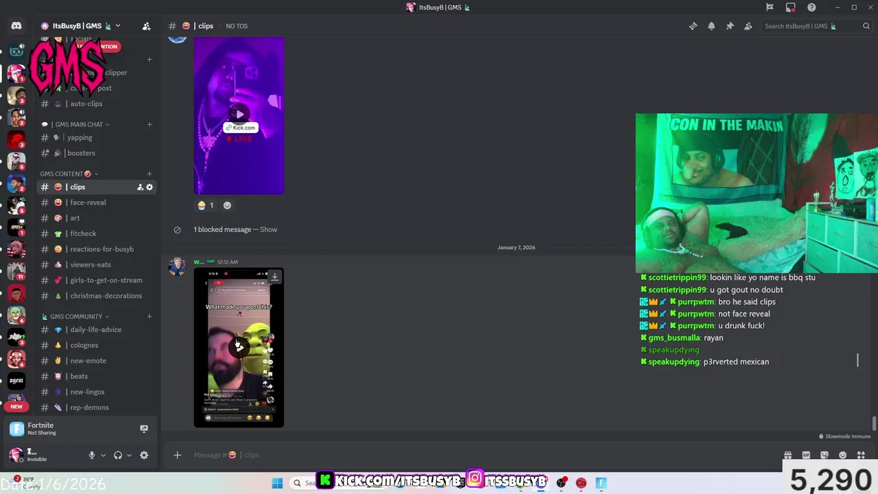Select the colognes channel
878x494 pixels.
point(97,345)
